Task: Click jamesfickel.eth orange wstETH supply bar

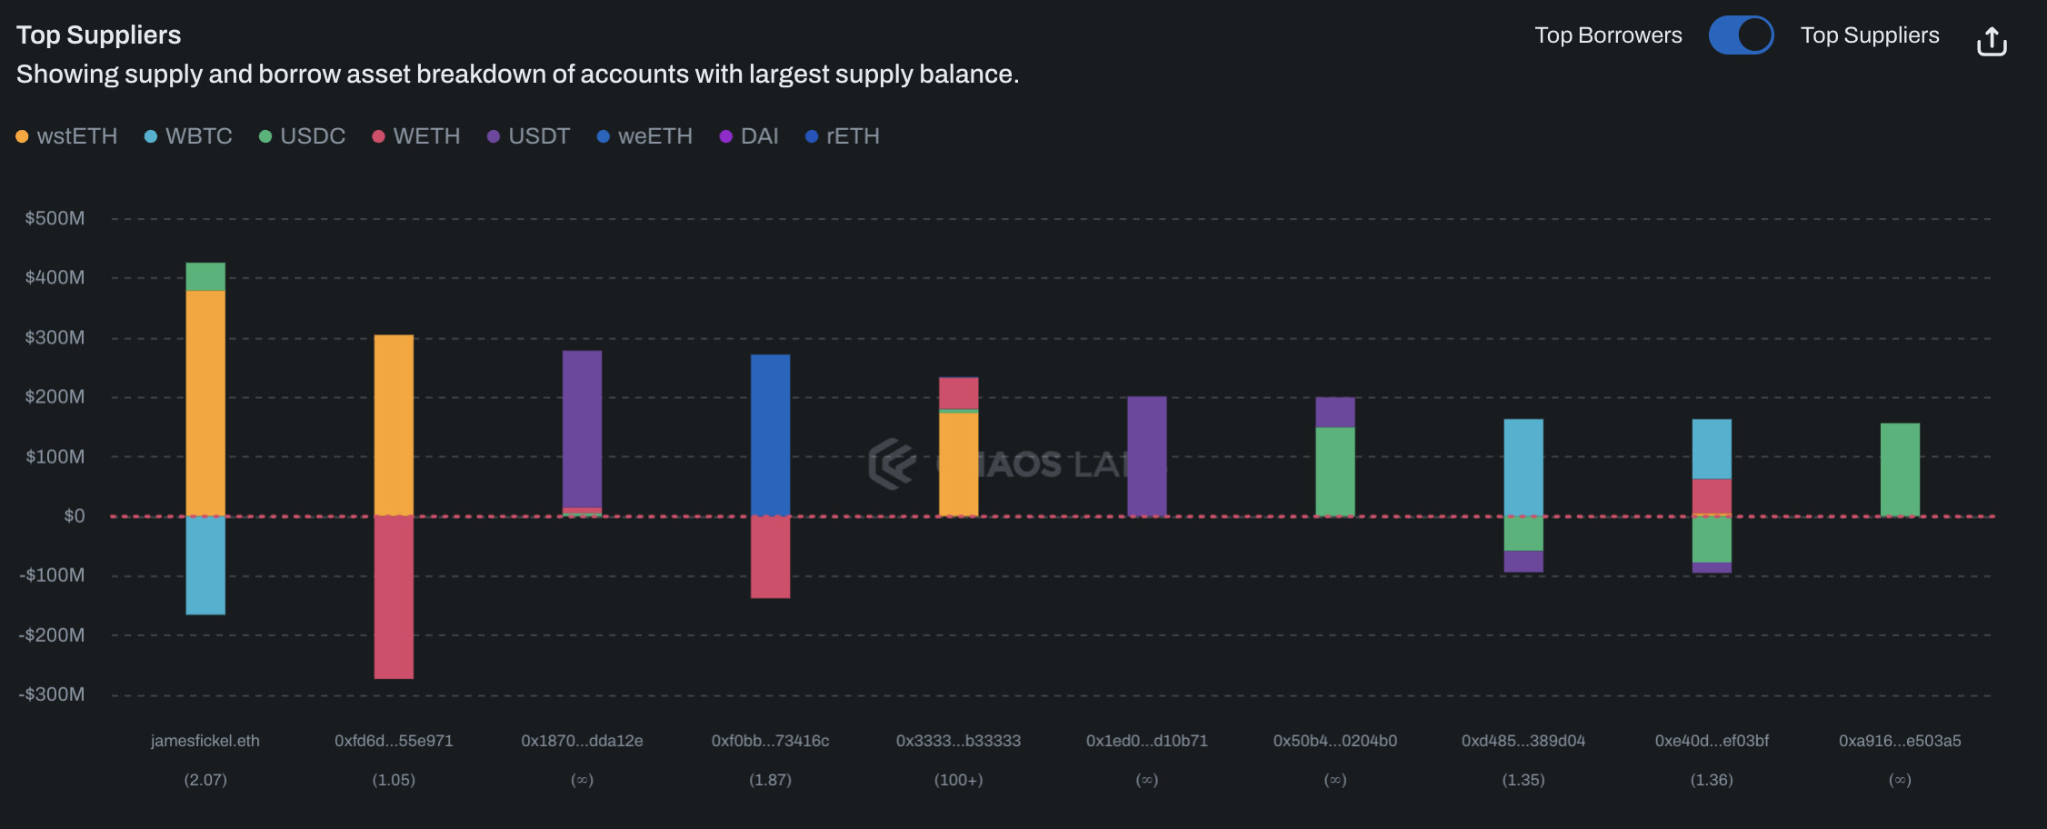Action: pos(205,403)
